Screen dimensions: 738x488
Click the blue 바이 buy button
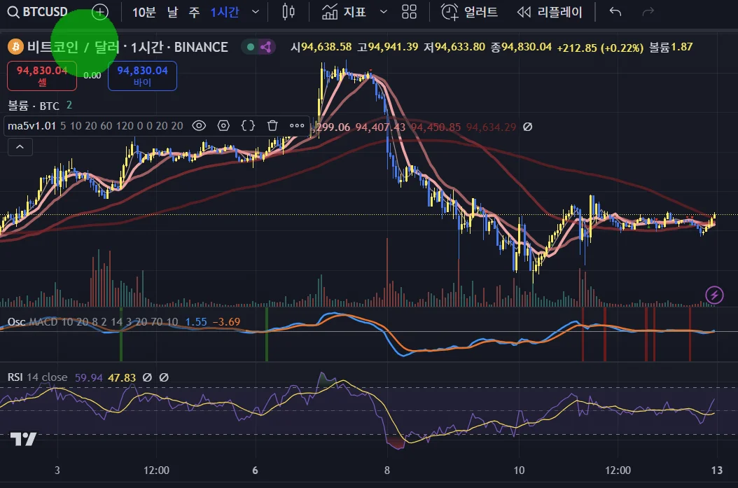point(142,76)
